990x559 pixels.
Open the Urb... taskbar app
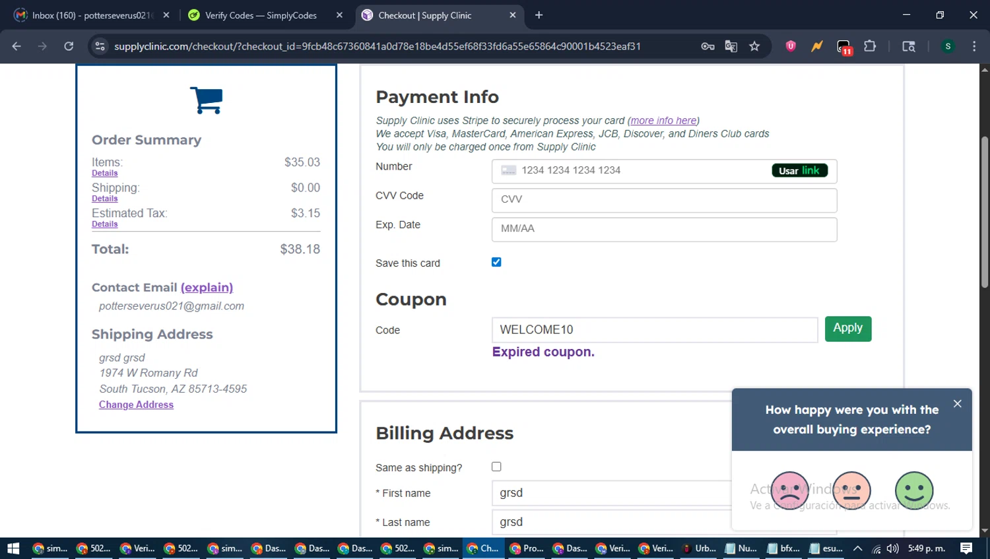pos(699,548)
